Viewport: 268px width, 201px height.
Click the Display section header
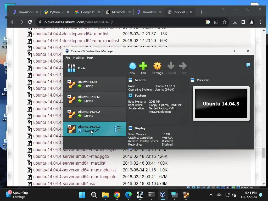click(x=140, y=128)
